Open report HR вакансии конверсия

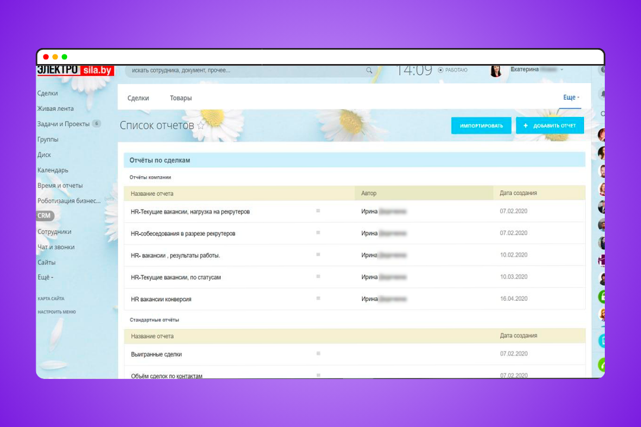[161, 299]
